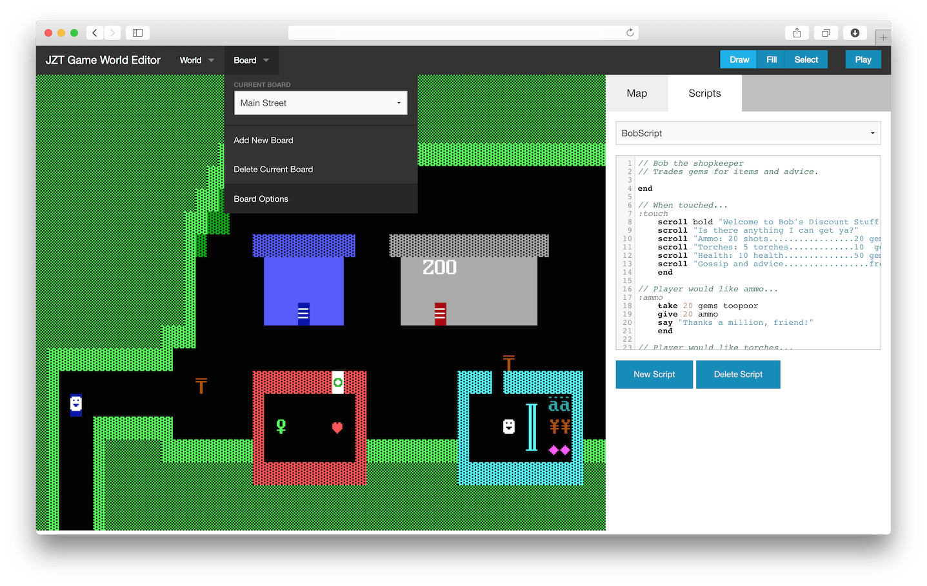Click the blue dotted roof of the blue building
The width and height of the screenshot is (927, 586).
coord(303,246)
